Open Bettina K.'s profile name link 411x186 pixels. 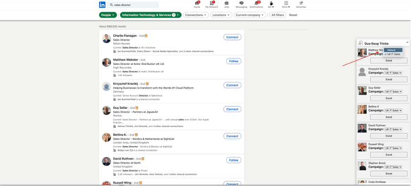120,135
